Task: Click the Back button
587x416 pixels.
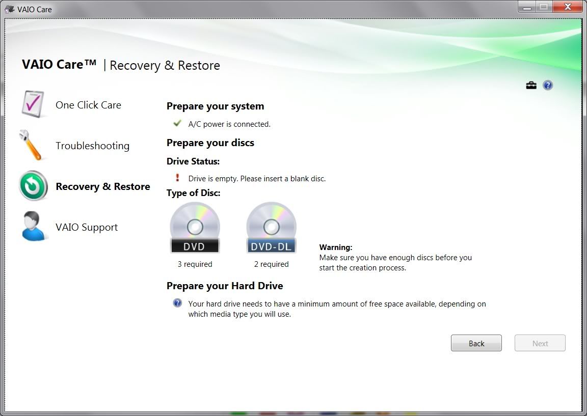Action: (476, 343)
